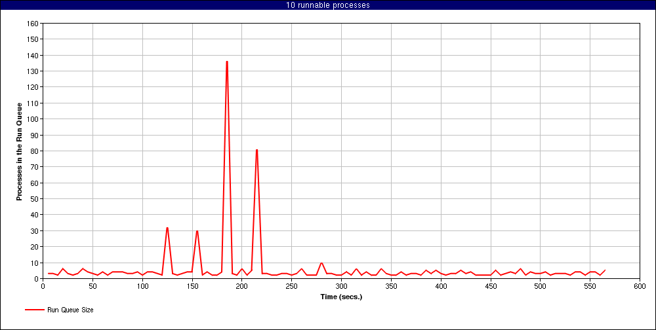This screenshot has width=656, height=330.
Task: Click the y-axis label 60
Action: pyautogui.click(x=35, y=183)
